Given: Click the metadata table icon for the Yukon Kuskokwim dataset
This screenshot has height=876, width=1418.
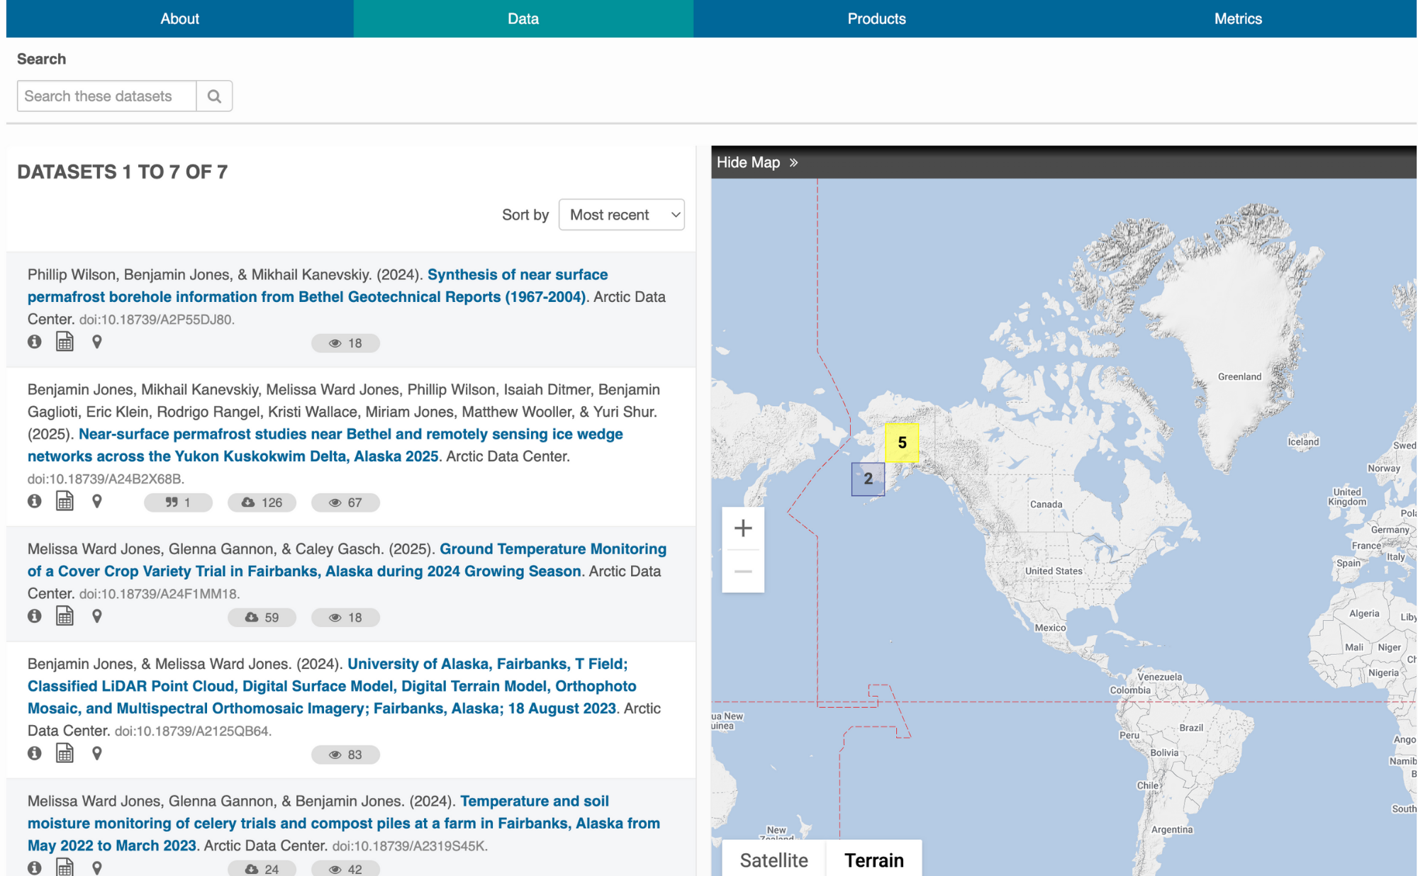Looking at the screenshot, I should point(65,501).
